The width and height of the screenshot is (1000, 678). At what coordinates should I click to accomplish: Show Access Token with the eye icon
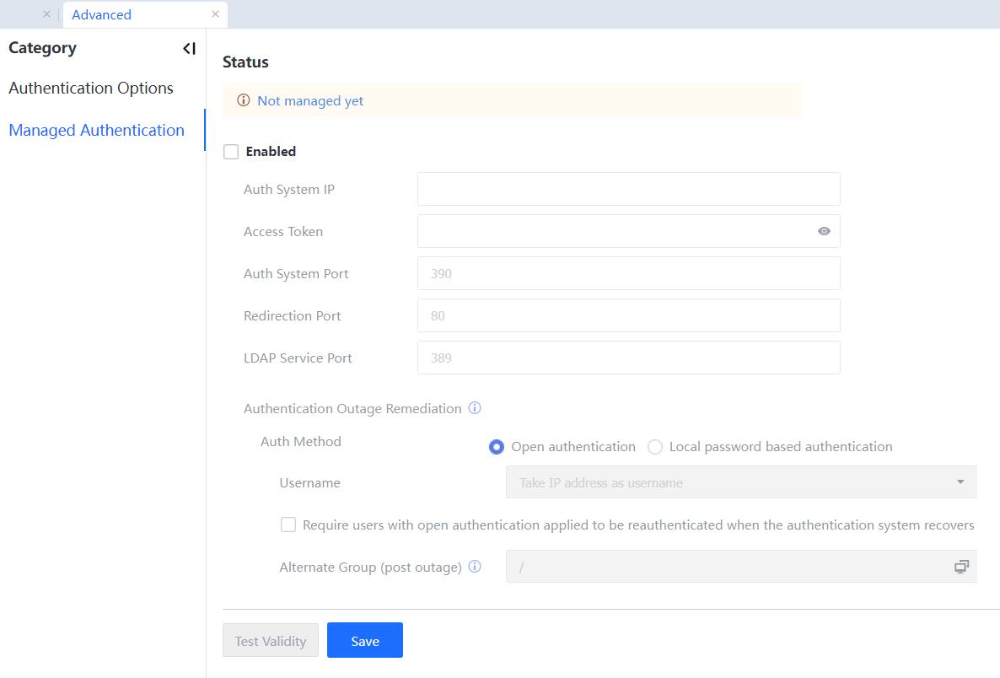pyautogui.click(x=824, y=231)
